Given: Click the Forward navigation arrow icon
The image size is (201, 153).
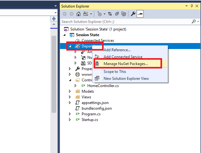Looking at the screenshot, I should tap(72, 14).
